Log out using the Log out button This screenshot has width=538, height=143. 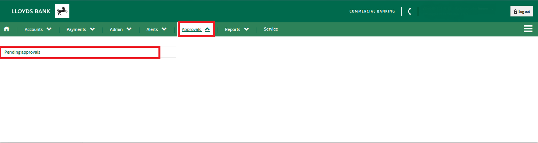[x=522, y=11]
